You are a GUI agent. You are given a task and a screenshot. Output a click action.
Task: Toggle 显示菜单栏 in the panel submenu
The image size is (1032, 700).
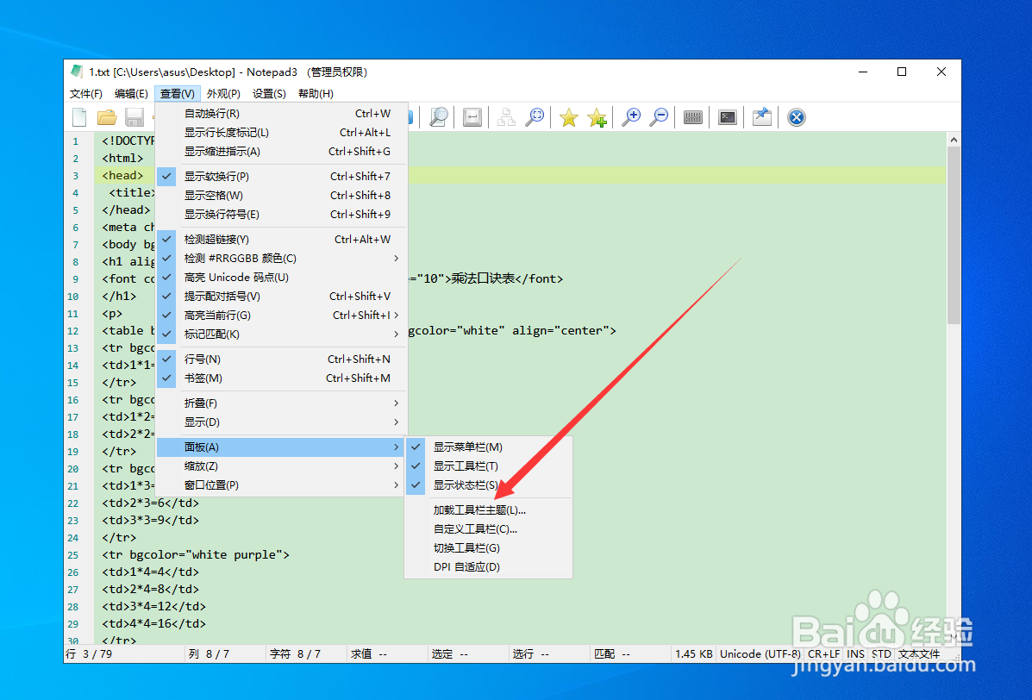[466, 447]
